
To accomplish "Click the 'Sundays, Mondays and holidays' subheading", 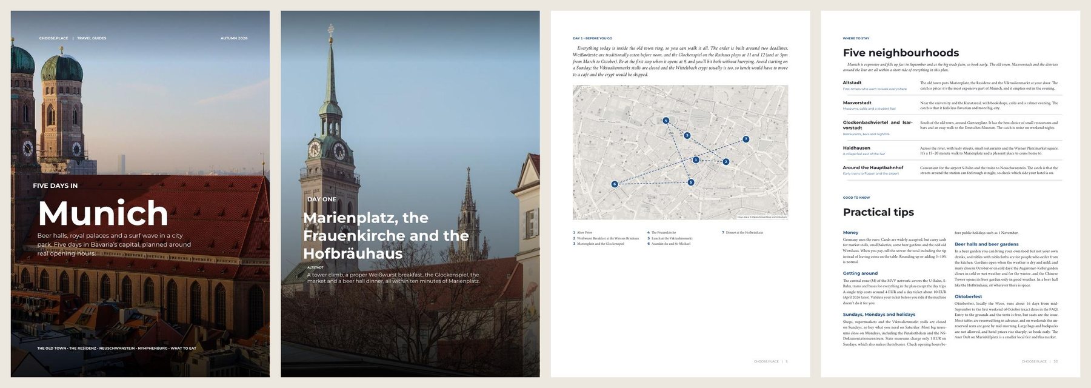I will pos(879,315).
